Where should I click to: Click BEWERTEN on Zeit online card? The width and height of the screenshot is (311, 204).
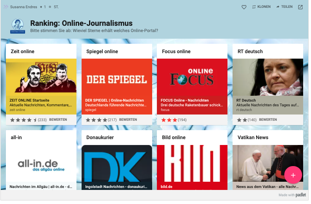(x=58, y=120)
